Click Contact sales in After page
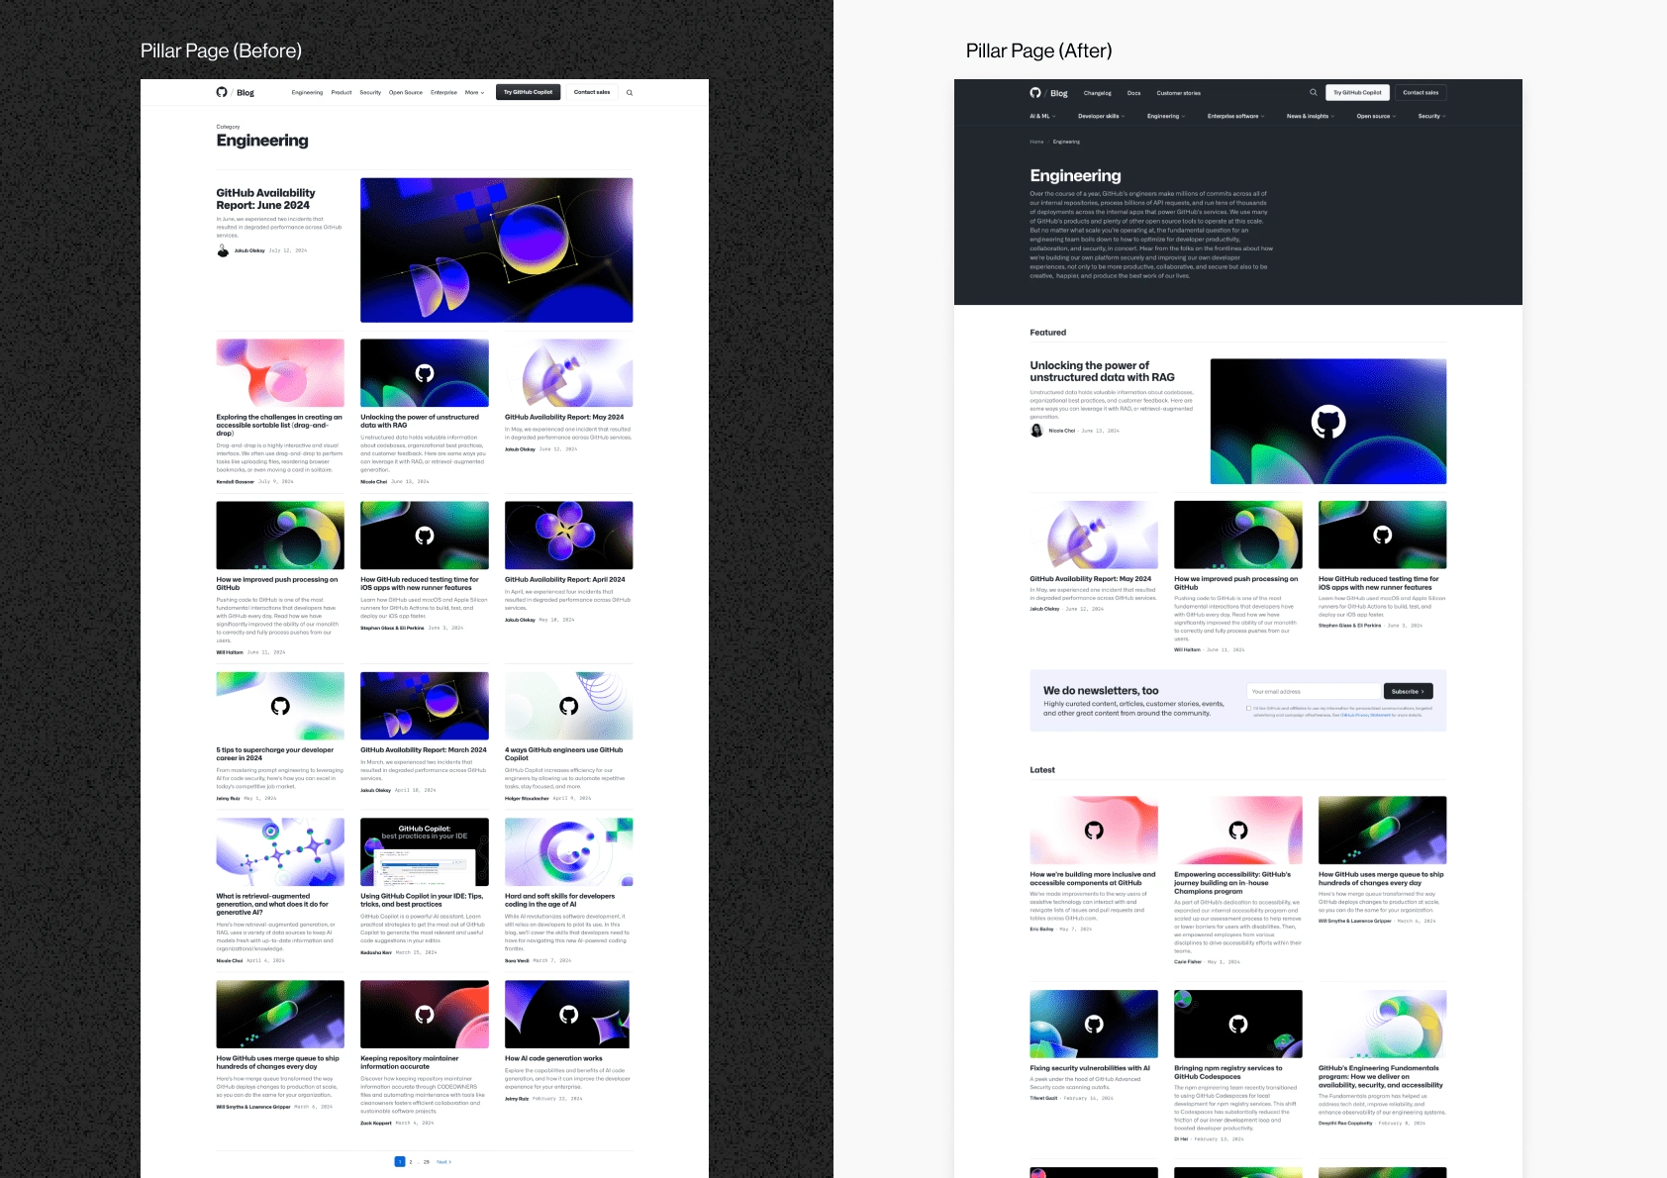This screenshot has width=1667, height=1178. coord(1421,92)
